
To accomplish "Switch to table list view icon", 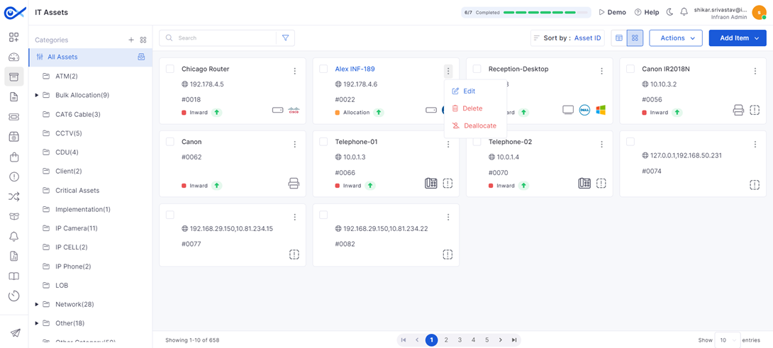I will coord(619,38).
